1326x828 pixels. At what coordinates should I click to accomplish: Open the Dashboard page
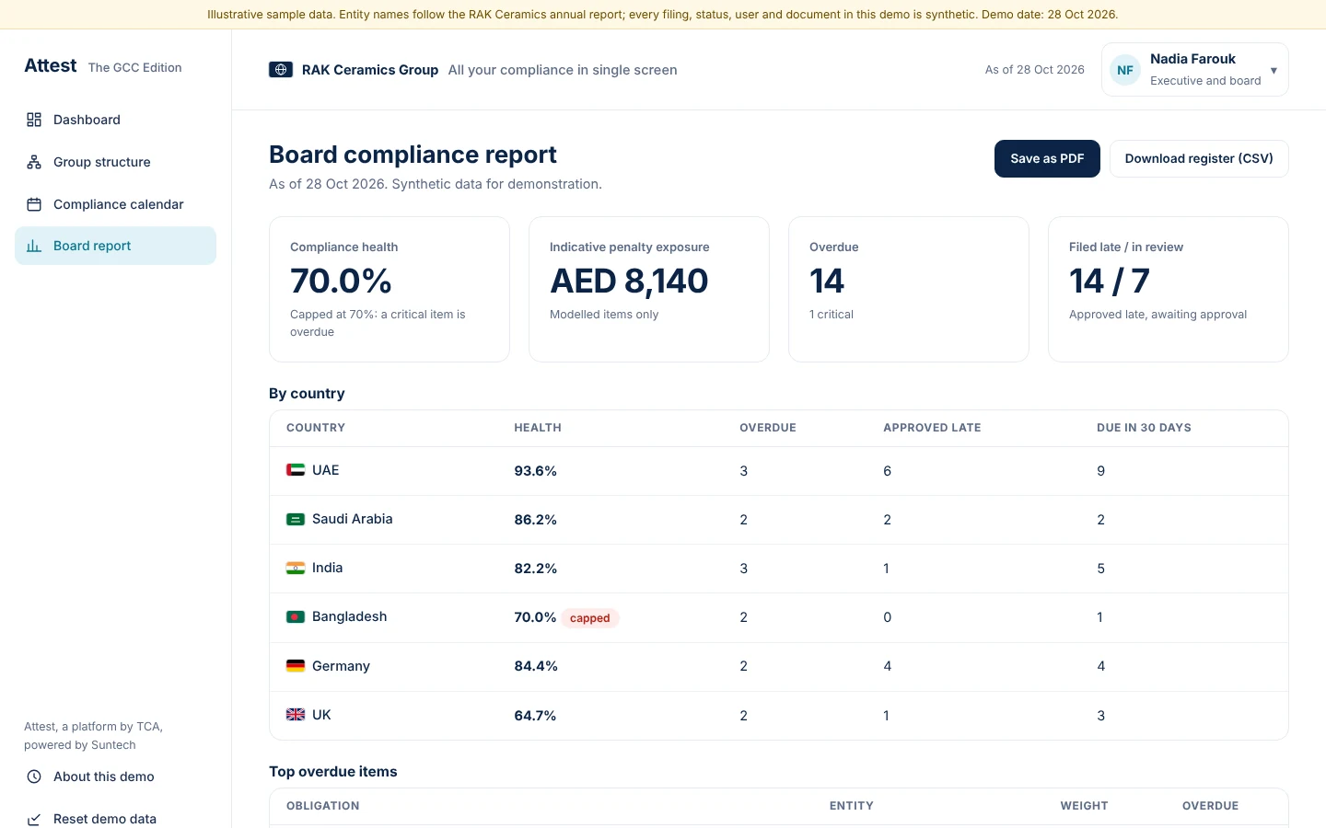pyautogui.click(x=115, y=120)
